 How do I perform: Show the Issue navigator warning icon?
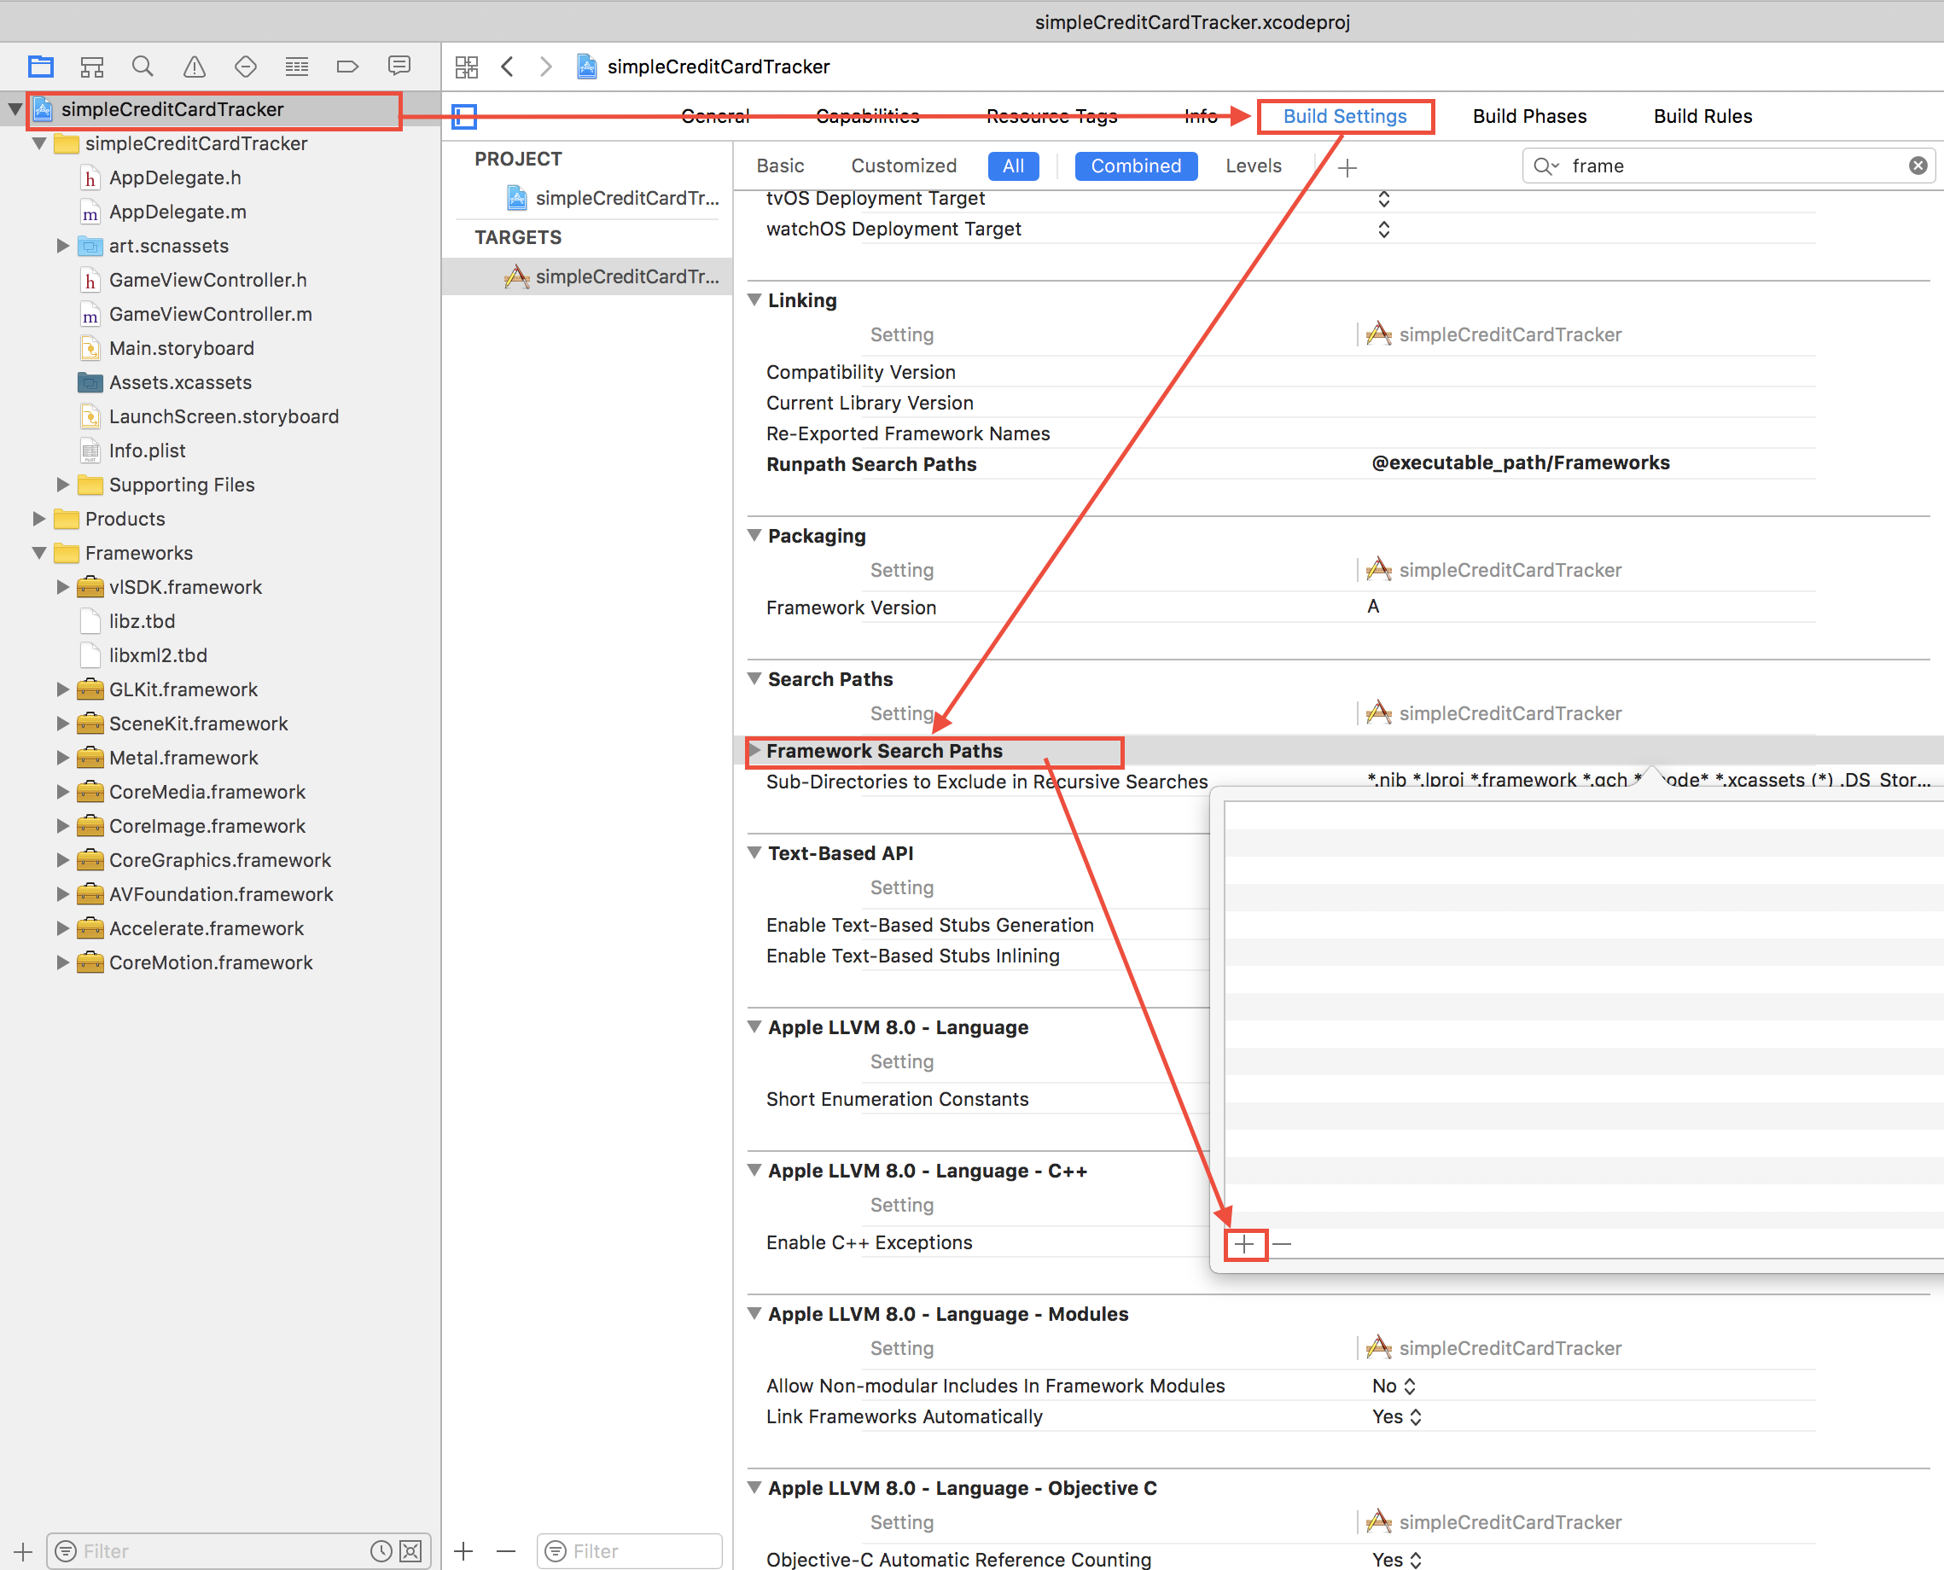(x=194, y=66)
